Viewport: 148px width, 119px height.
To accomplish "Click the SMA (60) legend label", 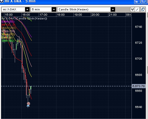I will pos(8,41).
